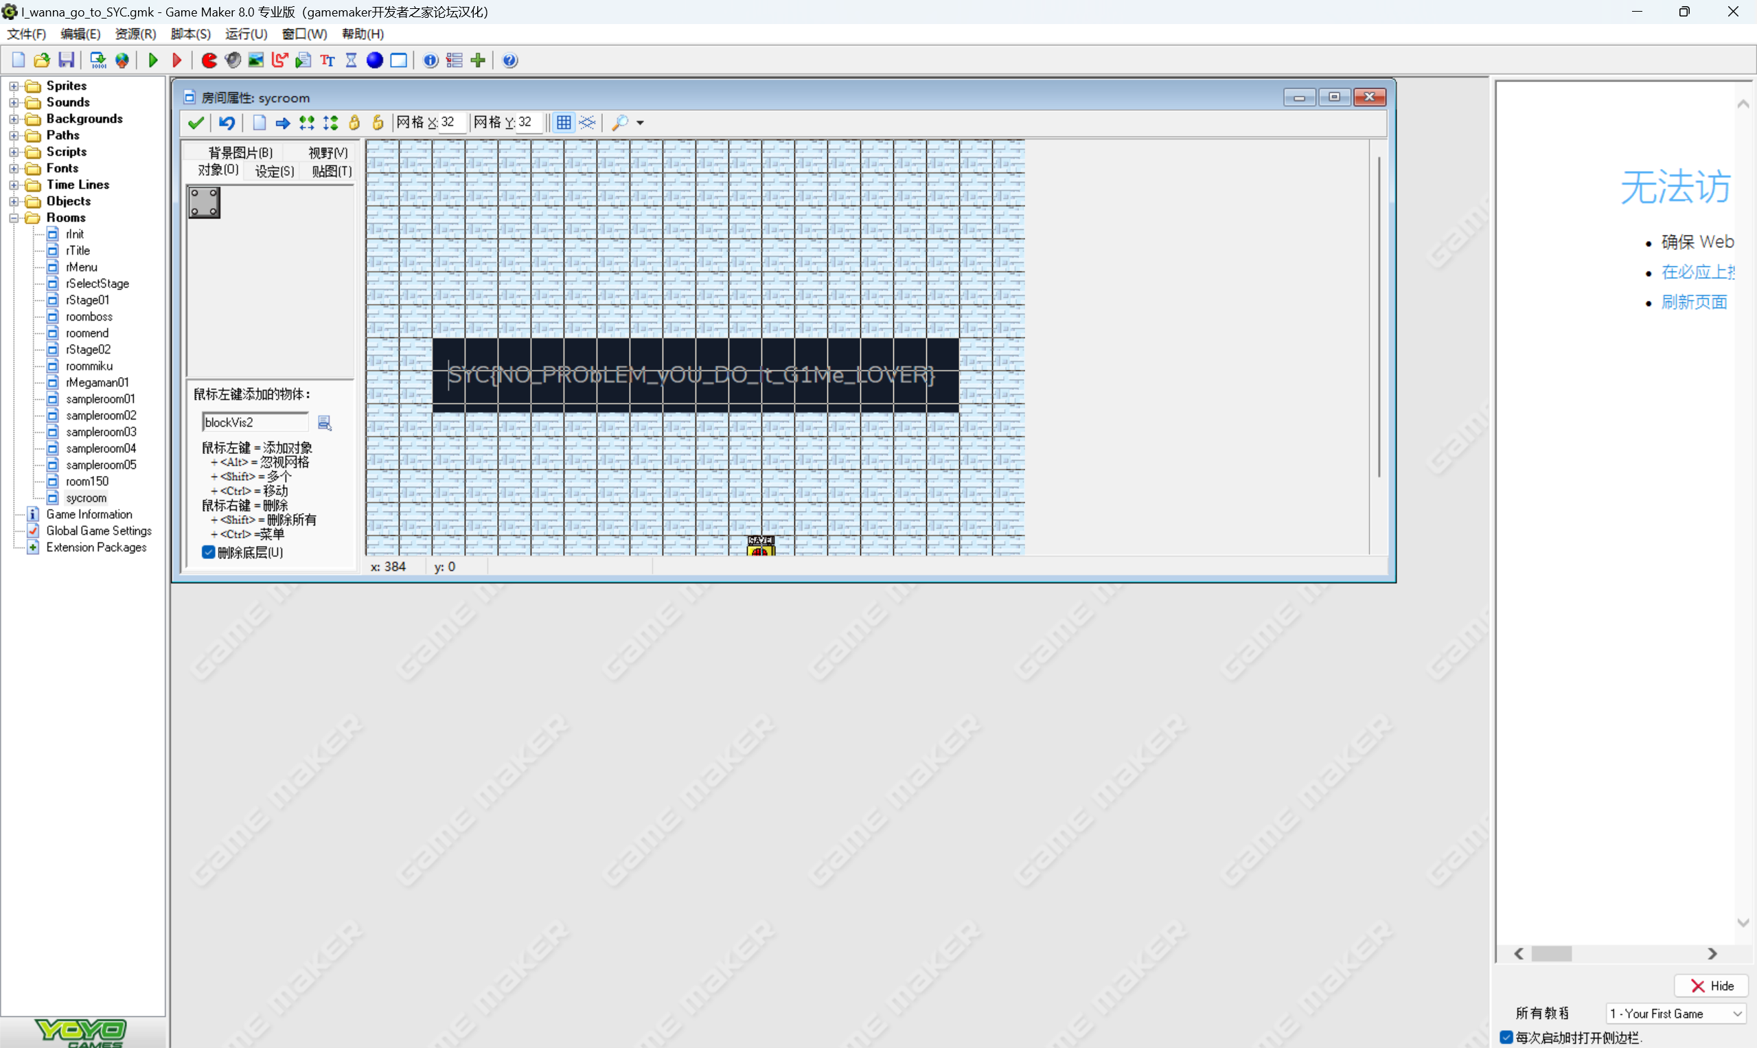Click the blockVis2 object preview thumbnail
The height and width of the screenshot is (1048, 1757).
coord(204,203)
